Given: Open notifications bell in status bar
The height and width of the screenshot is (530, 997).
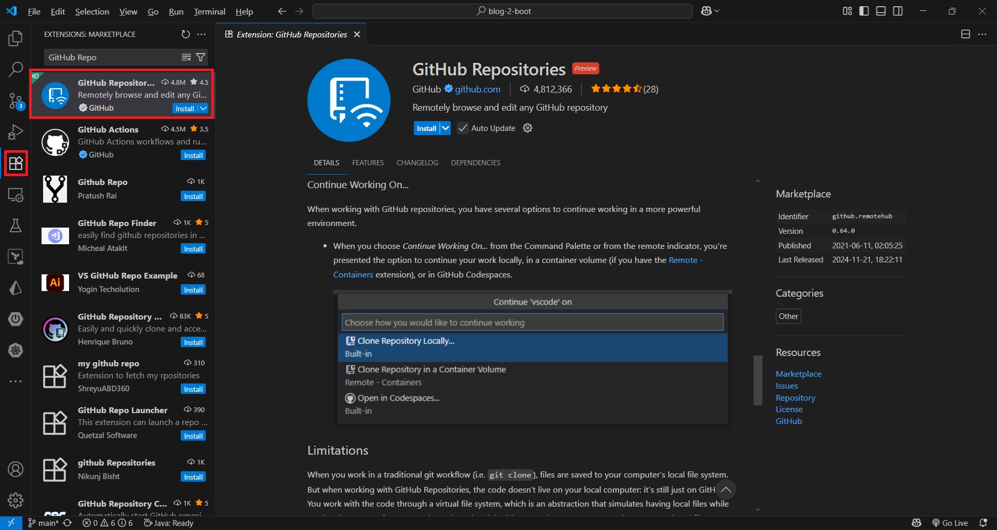Looking at the screenshot, I should click(x=983, y=523).
